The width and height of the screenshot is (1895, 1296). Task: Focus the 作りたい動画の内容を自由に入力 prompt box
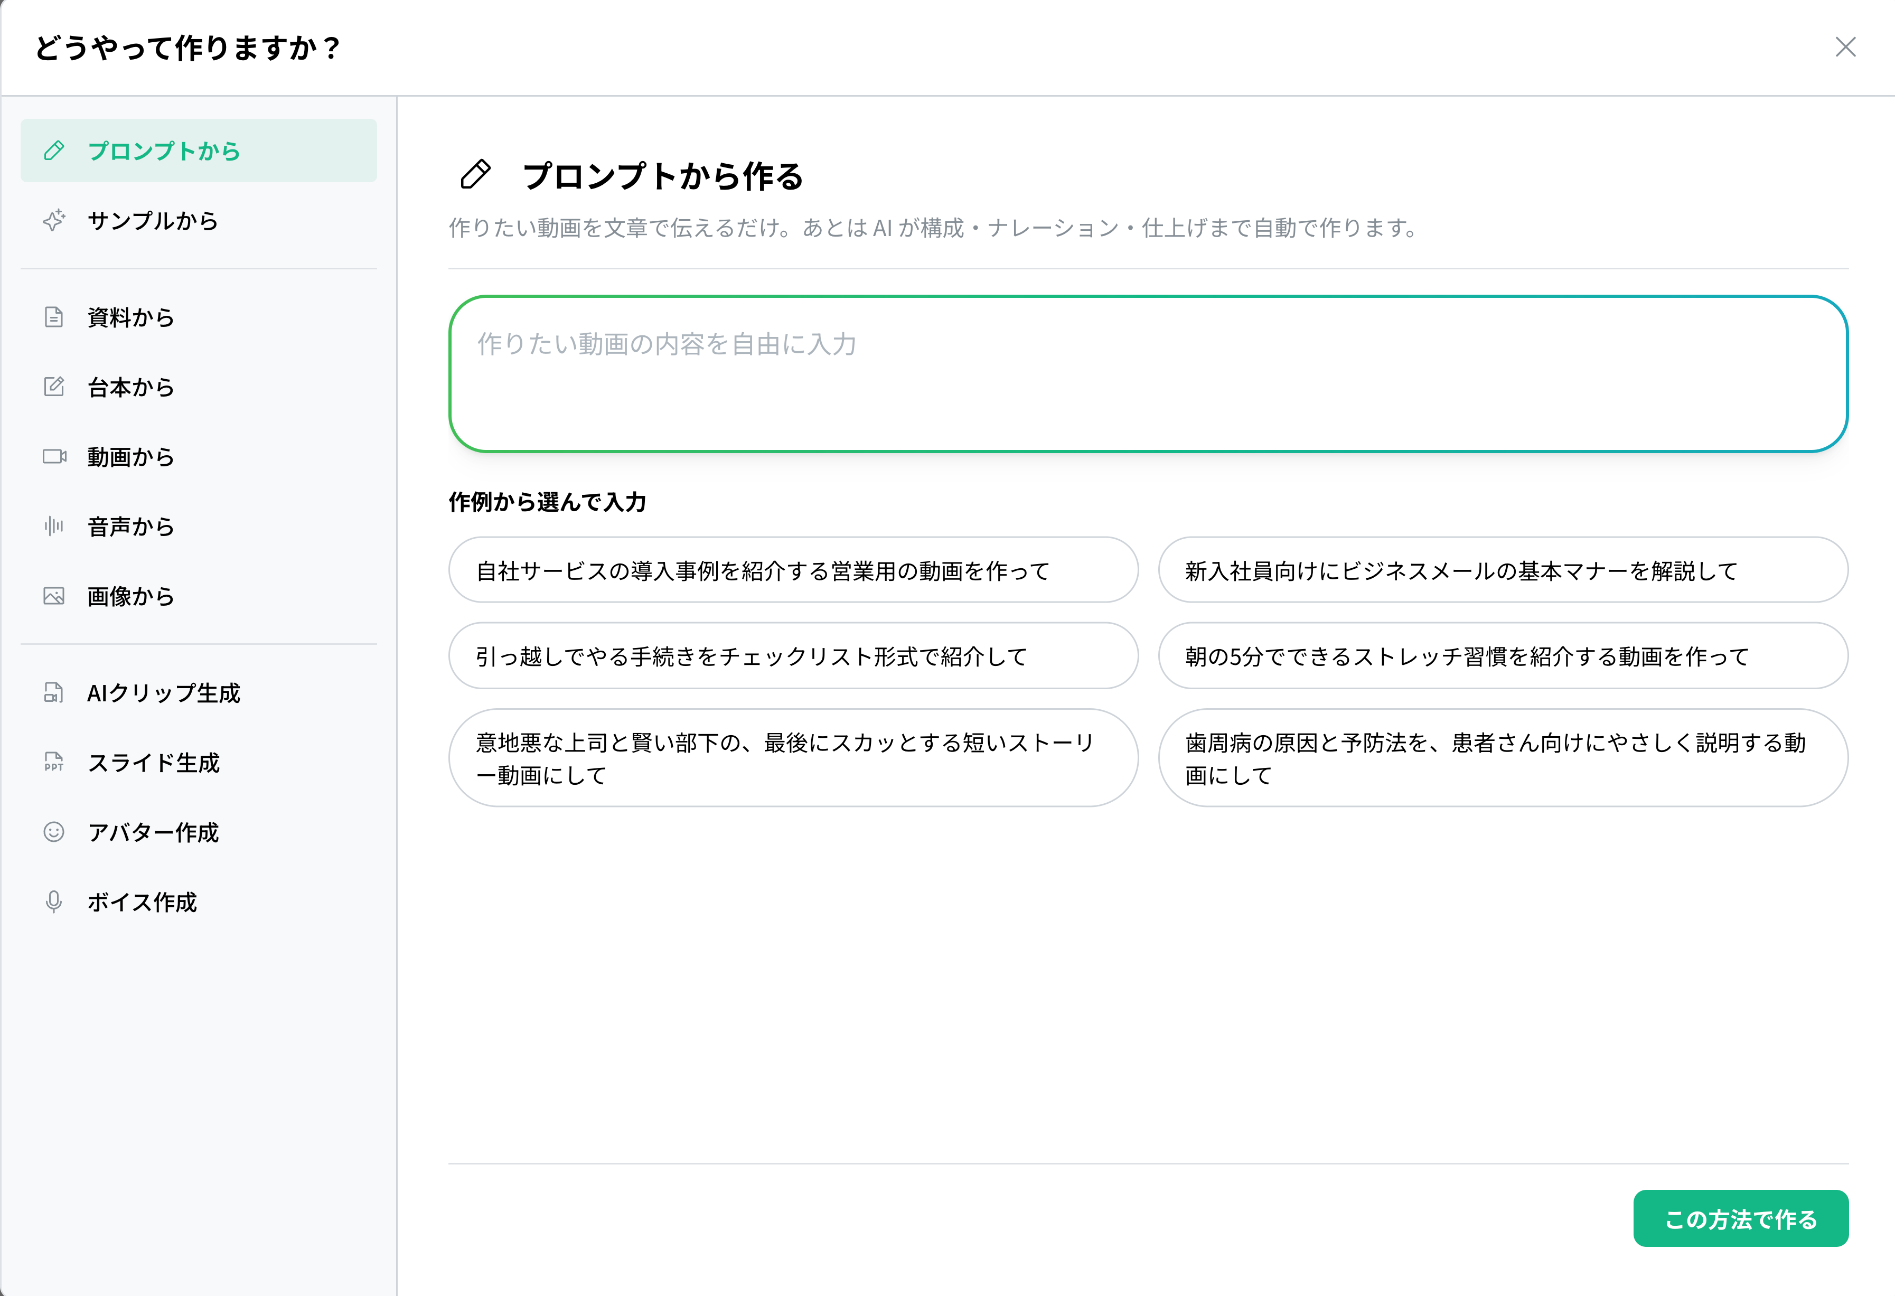pos(1148,373)
